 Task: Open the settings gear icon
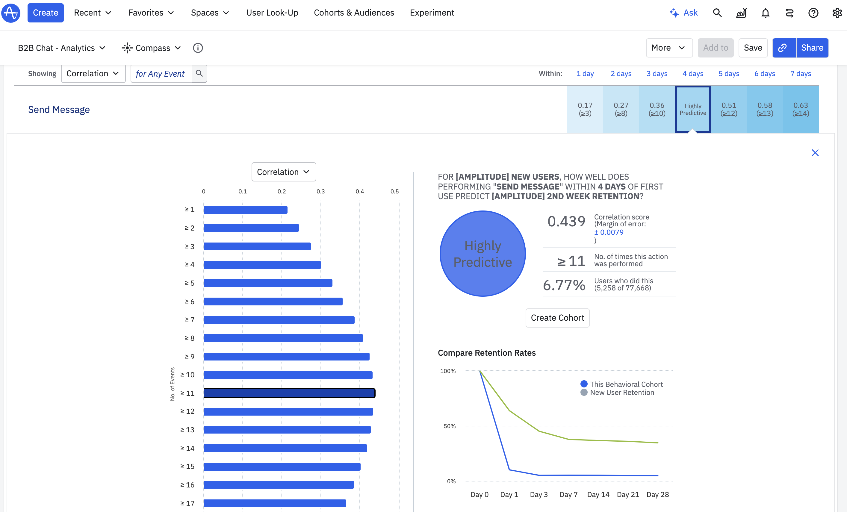click(837, 13)
